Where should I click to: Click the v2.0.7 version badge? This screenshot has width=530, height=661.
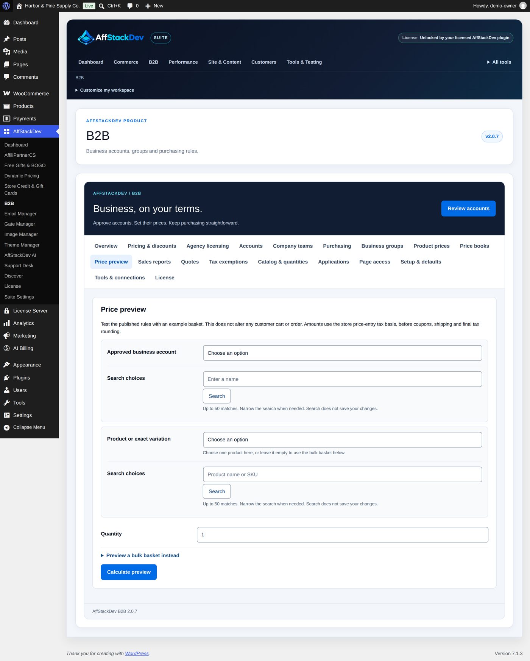tap(492, 136)
